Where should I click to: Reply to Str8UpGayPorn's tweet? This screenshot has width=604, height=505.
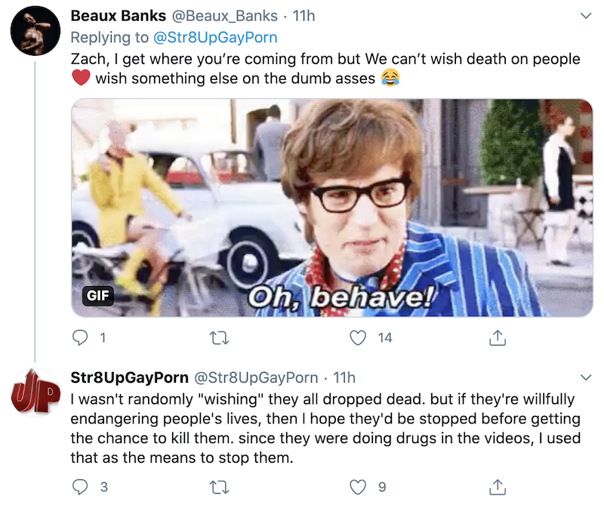[x=81, y=486]
